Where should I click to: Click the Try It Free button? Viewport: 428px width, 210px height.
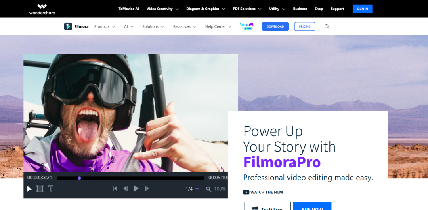click(267, 206)
